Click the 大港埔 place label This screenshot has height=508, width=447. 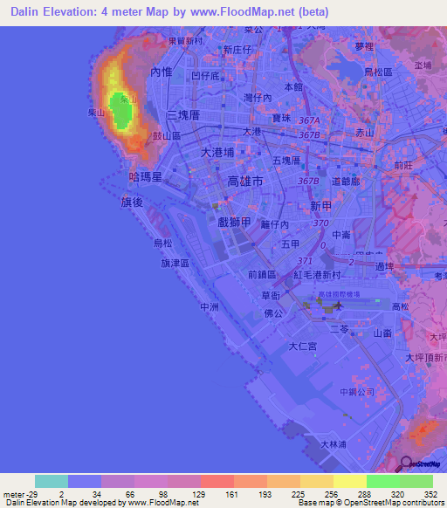(x=217, y=152)
